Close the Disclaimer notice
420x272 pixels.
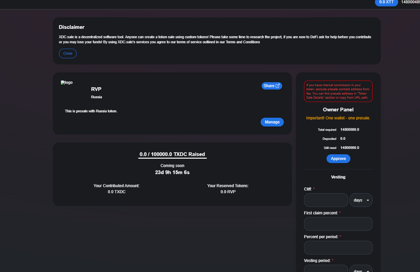(x=68, y=53)
